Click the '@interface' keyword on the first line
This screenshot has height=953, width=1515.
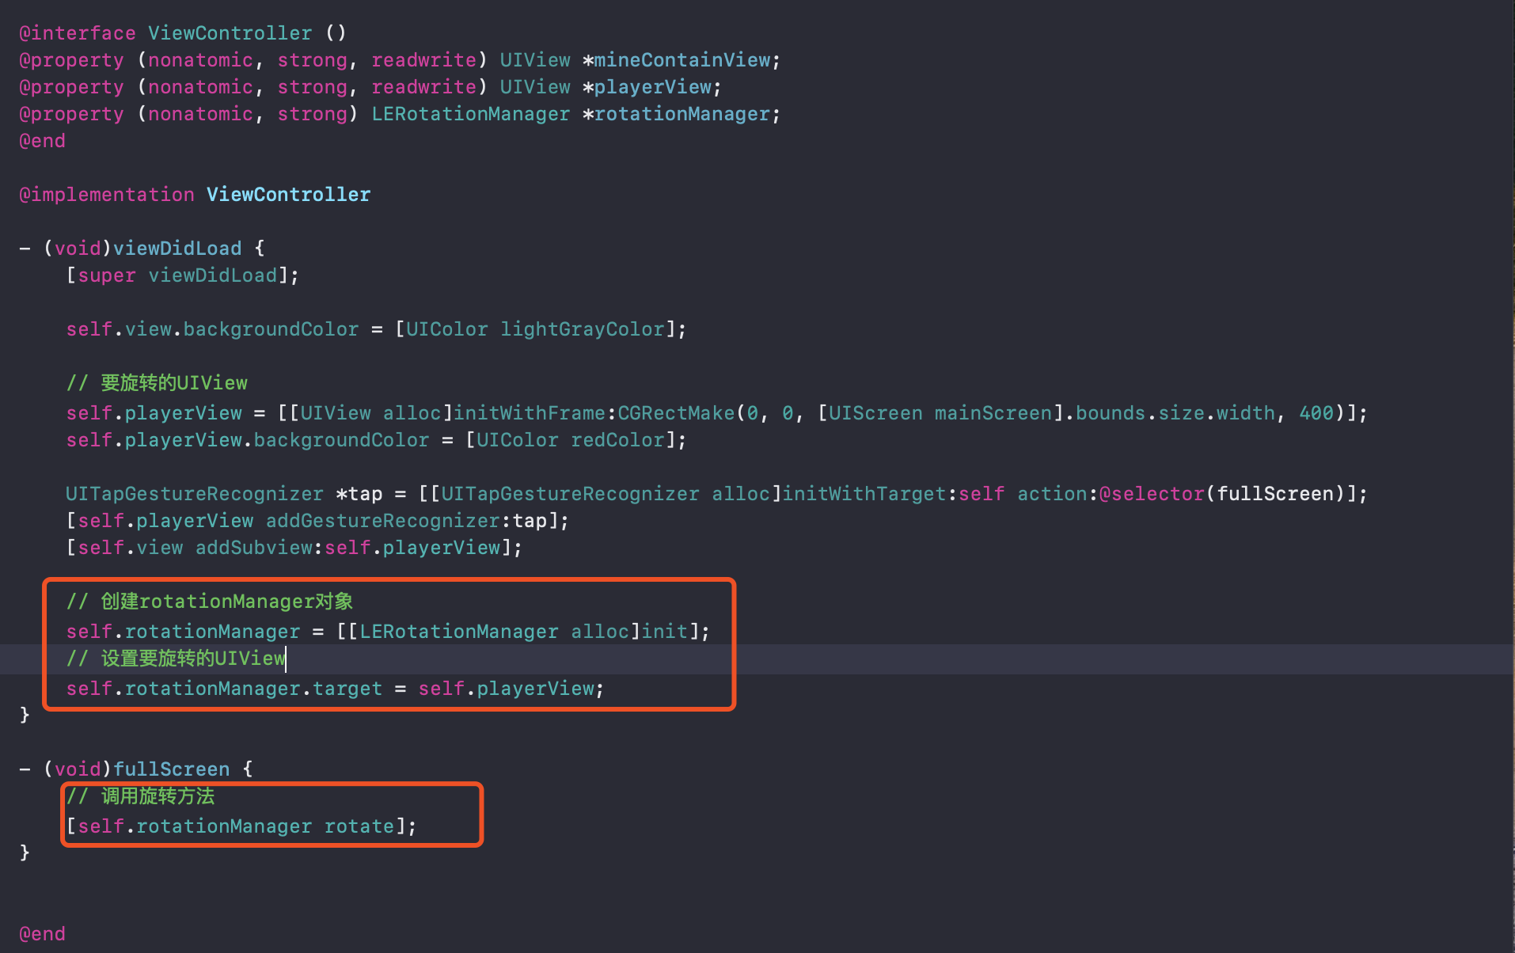coord(78,33)
